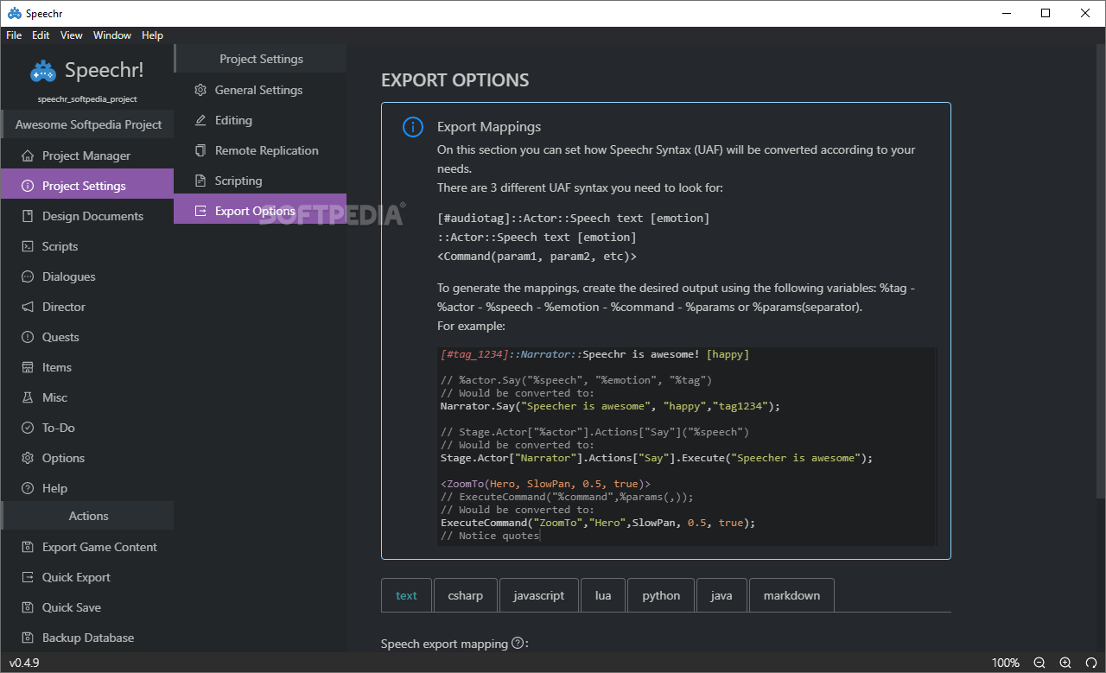The width and height of the screenshot is (1106, 673).
Task: Click the Backup Database icon
Action: (x=27, y=638)
